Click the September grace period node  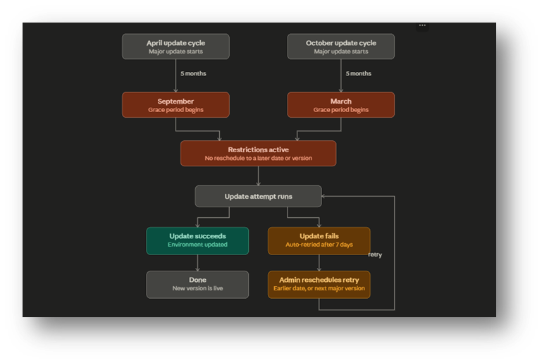pyautogui.click(x=175, y=105)
